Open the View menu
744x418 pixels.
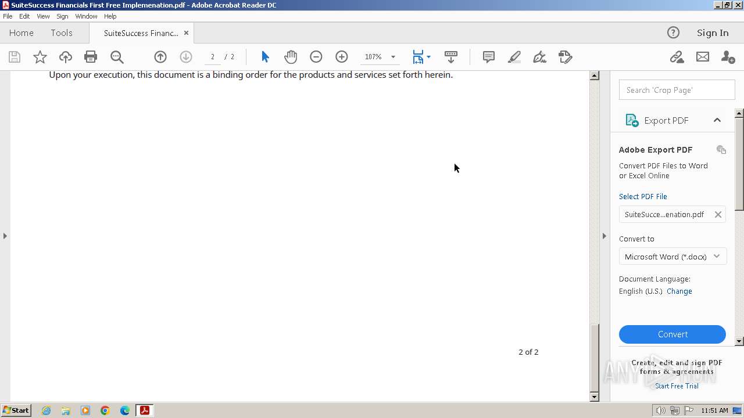[x=43, y=16]
